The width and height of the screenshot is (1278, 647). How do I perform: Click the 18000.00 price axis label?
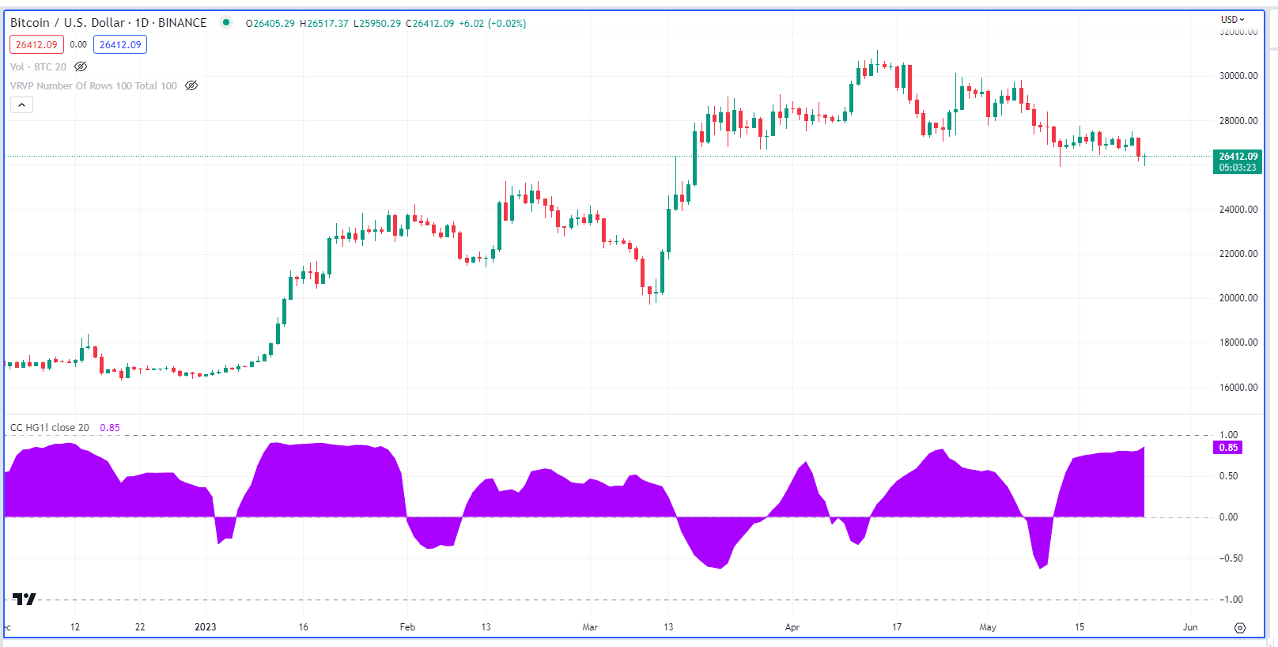coord(1238,342)
